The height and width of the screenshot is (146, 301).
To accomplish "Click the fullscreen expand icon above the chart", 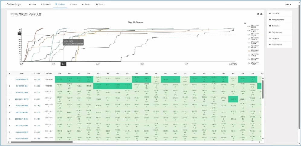I will click(258, 14).
